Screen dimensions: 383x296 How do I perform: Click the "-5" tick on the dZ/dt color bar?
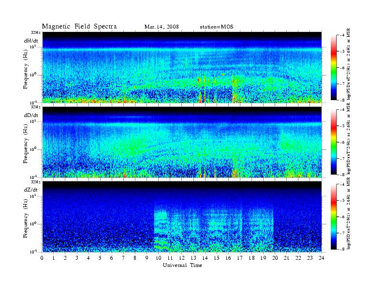[343, 201]
